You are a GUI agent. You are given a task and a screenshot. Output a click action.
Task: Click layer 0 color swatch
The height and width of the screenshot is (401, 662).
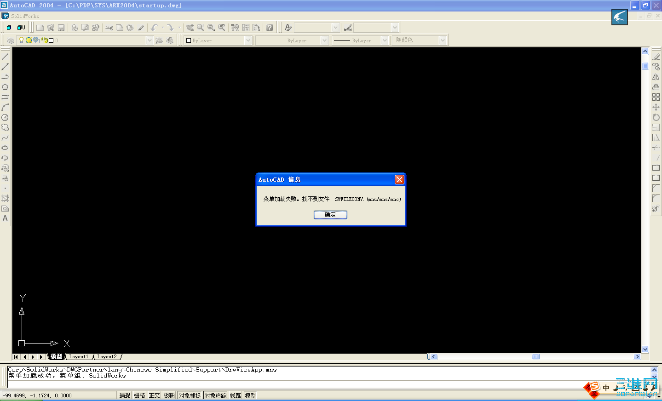pyautogui.click(x=51, y=40)
